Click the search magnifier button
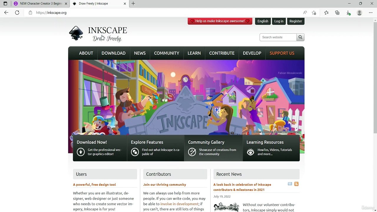The height and width of the screenshot is (212, 377). 300,37
